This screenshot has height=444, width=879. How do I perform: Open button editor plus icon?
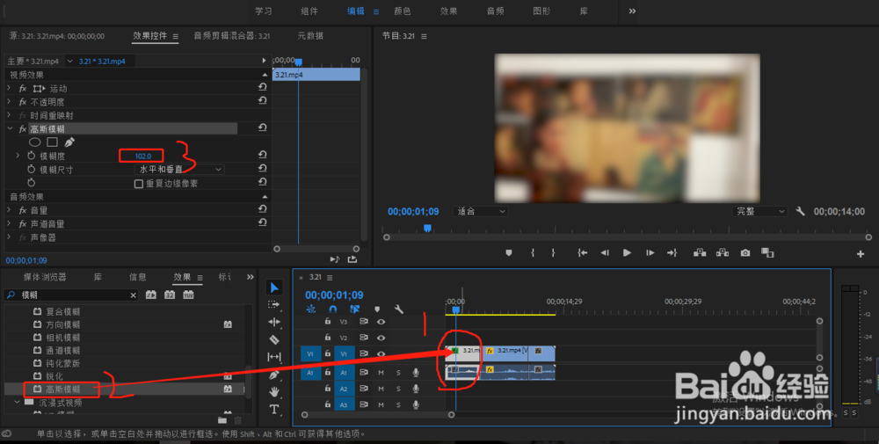pyautogui.click(x=861, y=254)
